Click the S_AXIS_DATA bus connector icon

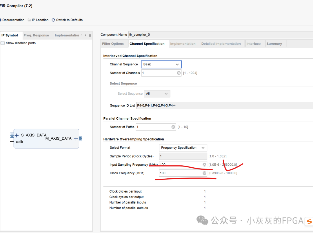[x=12, y=135]
